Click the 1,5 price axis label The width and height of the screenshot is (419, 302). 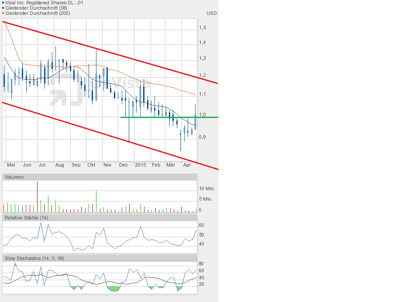point(203,28)
